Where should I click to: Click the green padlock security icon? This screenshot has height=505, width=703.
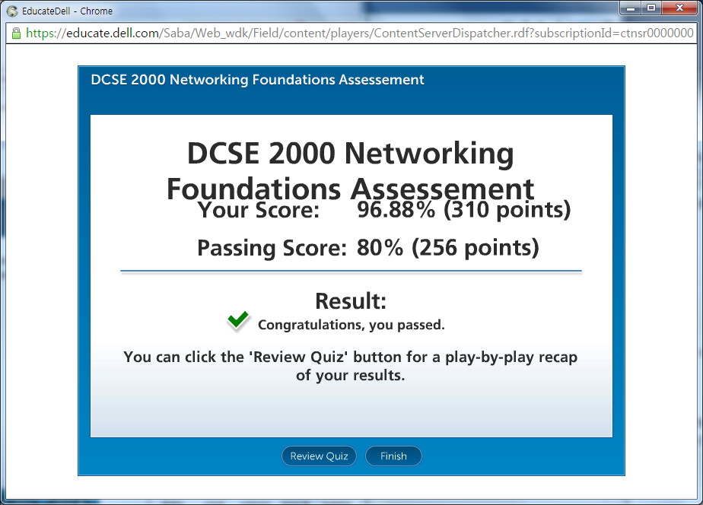click(x=15, y=33)
